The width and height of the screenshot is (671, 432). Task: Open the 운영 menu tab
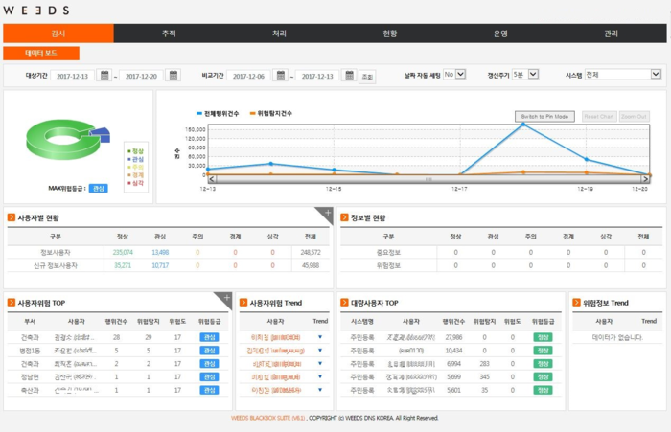point(500,34)
